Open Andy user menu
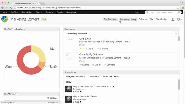 138,12
